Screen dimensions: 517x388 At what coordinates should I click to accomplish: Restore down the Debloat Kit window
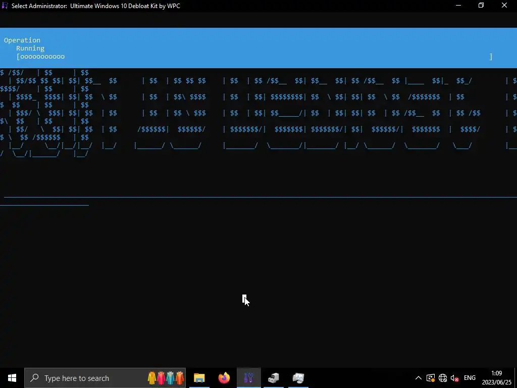481,6
